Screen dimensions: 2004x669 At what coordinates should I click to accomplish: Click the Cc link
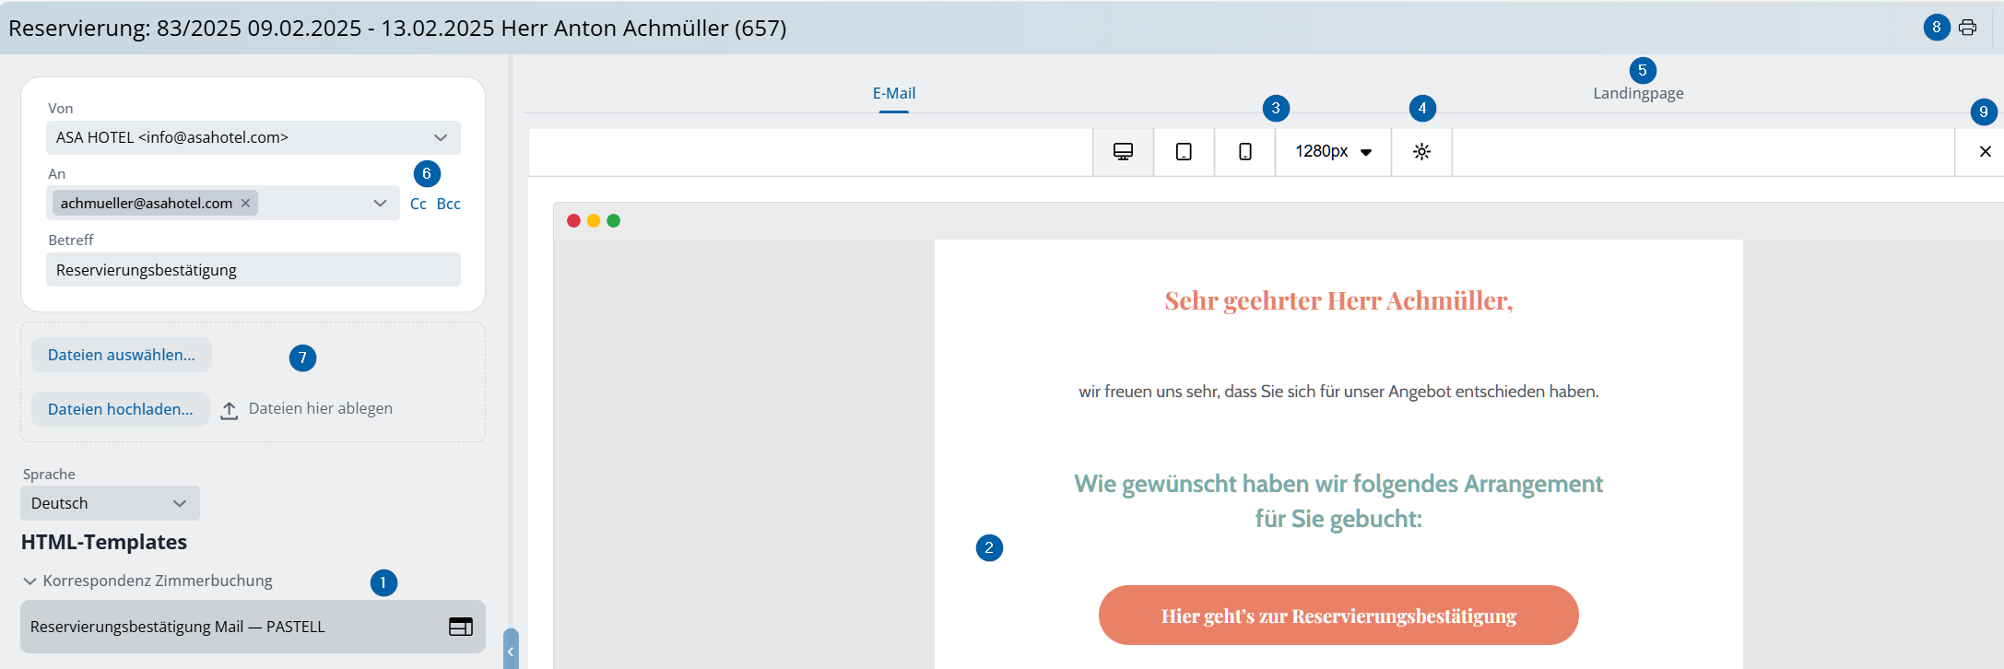(418, 204)
